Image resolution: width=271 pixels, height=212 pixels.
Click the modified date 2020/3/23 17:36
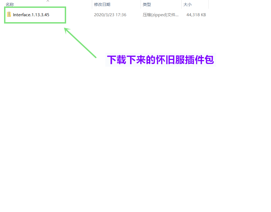(110, 15)
